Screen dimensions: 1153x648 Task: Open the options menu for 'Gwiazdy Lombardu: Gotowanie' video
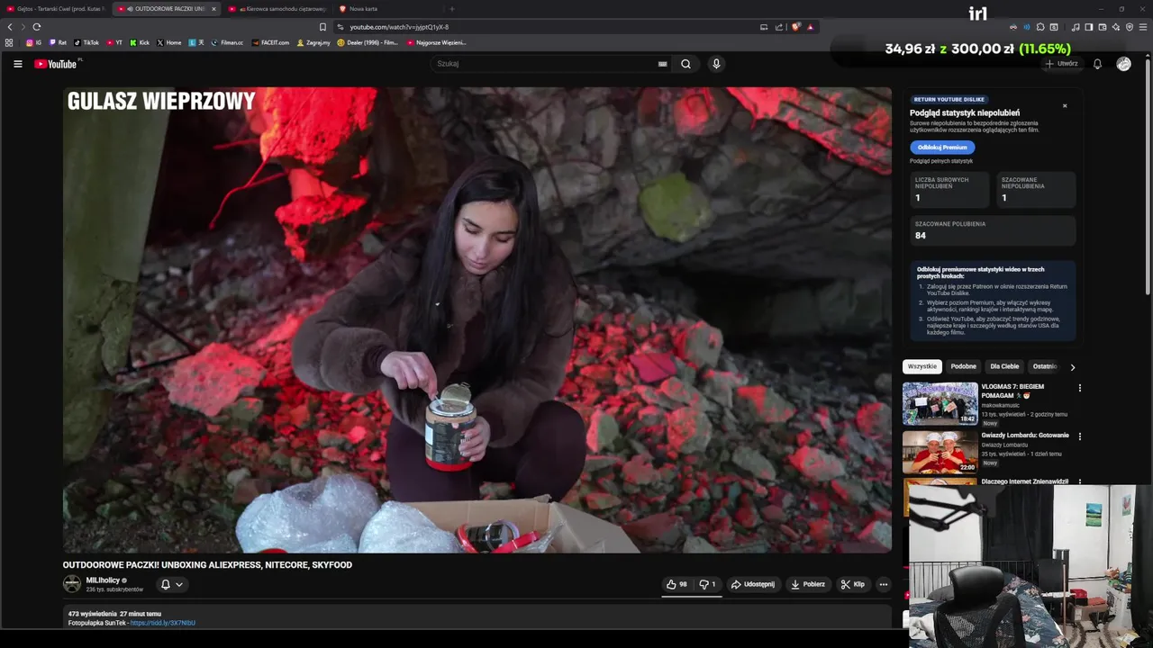(x=1080, y=436)
